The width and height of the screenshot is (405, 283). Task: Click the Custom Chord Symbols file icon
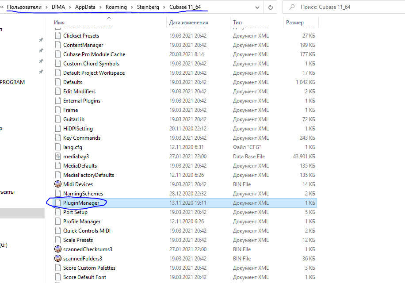click(x=58, y=64)
